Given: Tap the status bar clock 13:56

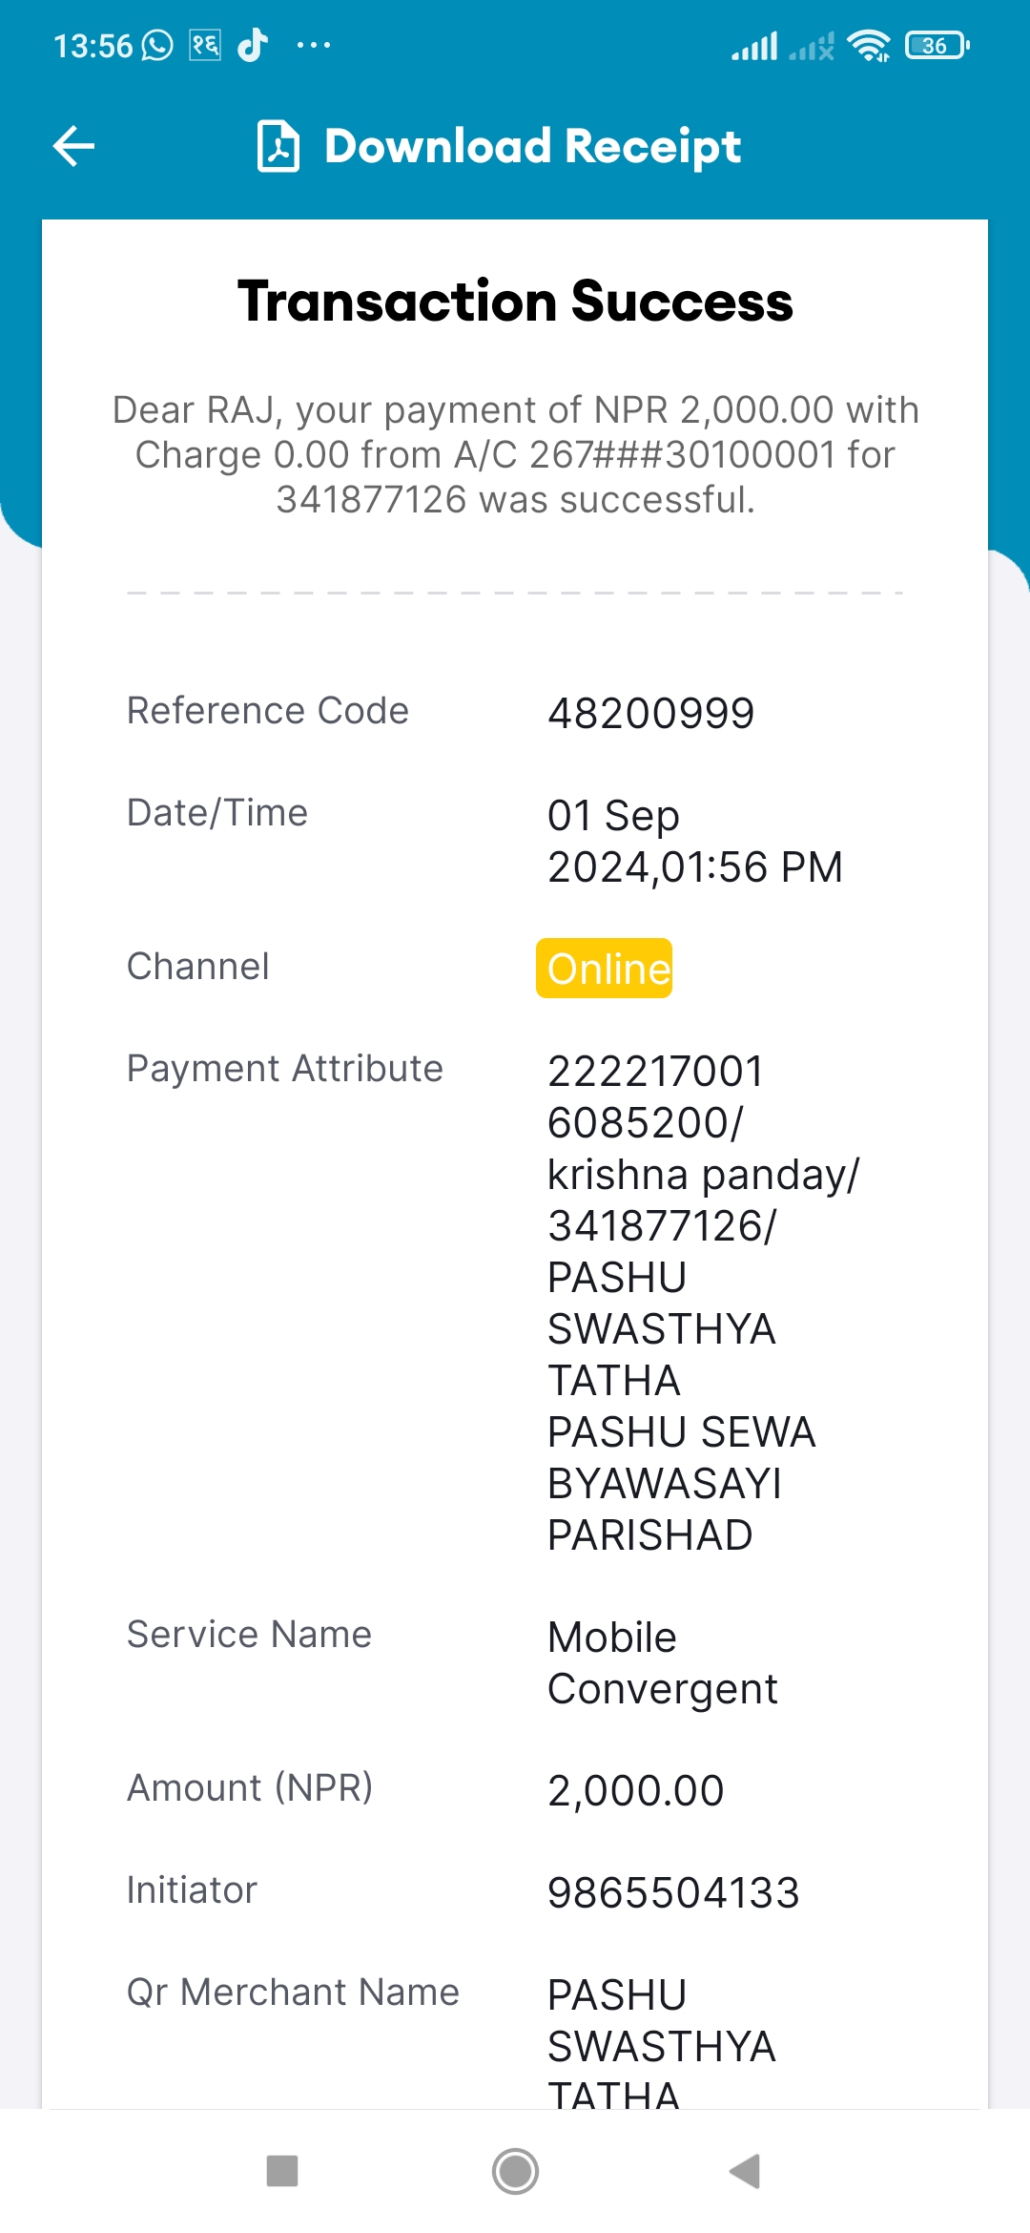Looking at the screenshot, I should pyautogui.click(x=93, y=45).
